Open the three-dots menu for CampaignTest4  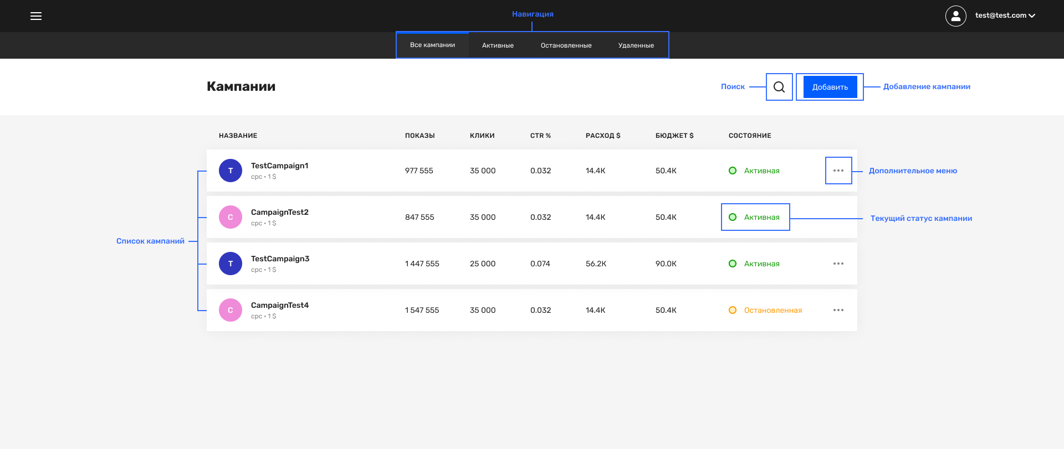pos(838,310)
